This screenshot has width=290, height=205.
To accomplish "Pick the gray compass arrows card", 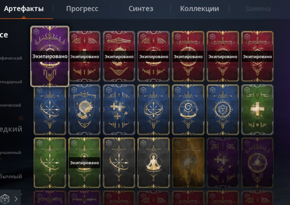I will (x=119, y=163).
